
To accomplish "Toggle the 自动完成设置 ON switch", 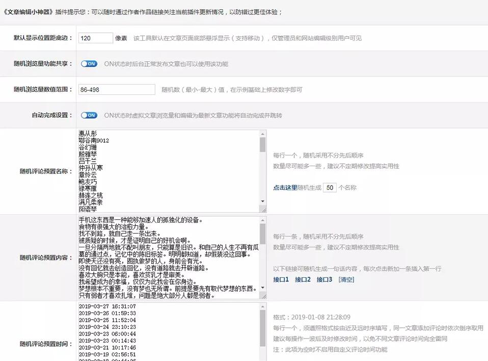I will pos(89,115).
